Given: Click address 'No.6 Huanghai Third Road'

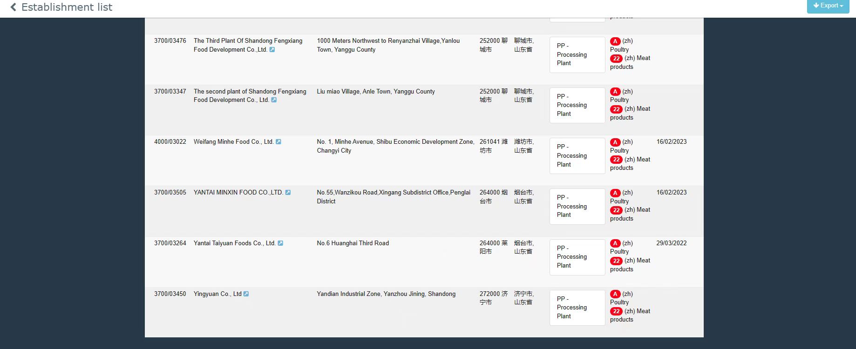Looking at the screenshot, I should 353,243.
